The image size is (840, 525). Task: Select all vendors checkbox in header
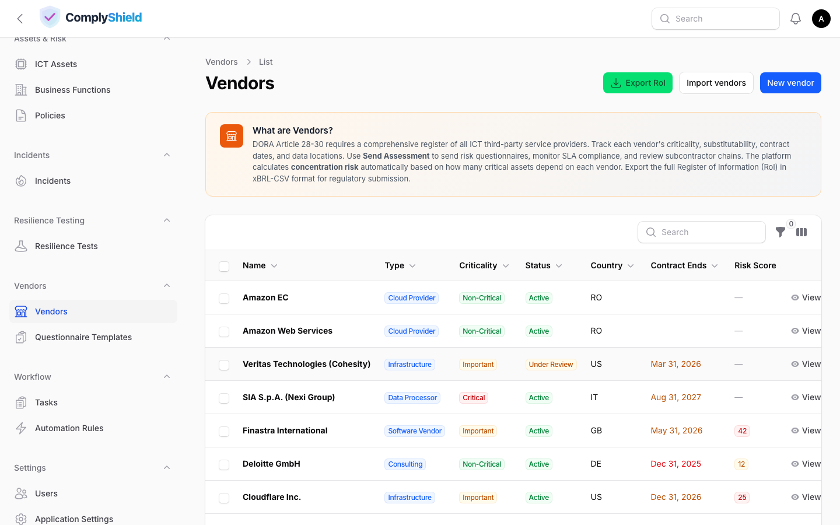[x=224, y=266]
